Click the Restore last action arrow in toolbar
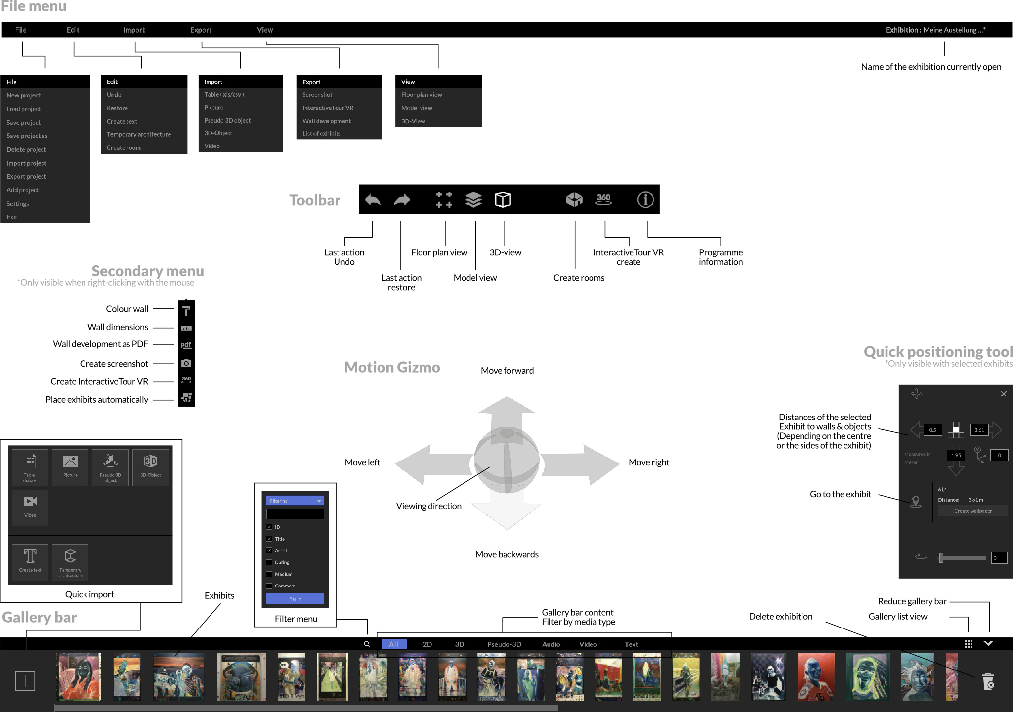The height and width of the screenshot is (712, 1013). tap(402, 200)
